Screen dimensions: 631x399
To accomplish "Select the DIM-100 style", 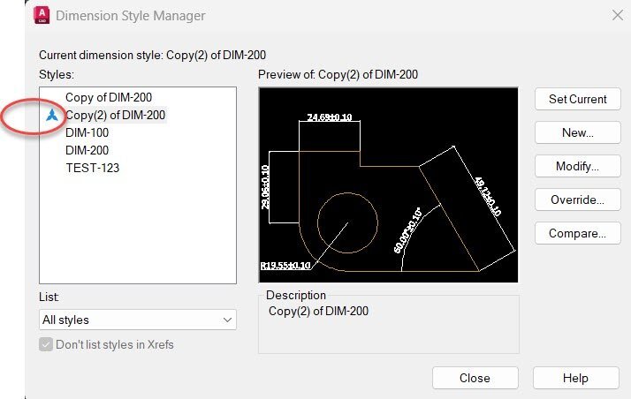I will click(87, 132).
